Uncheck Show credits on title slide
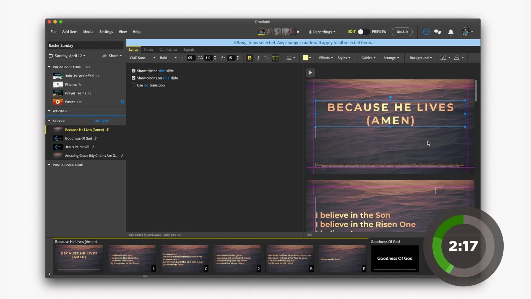 [x=134, y=78]
